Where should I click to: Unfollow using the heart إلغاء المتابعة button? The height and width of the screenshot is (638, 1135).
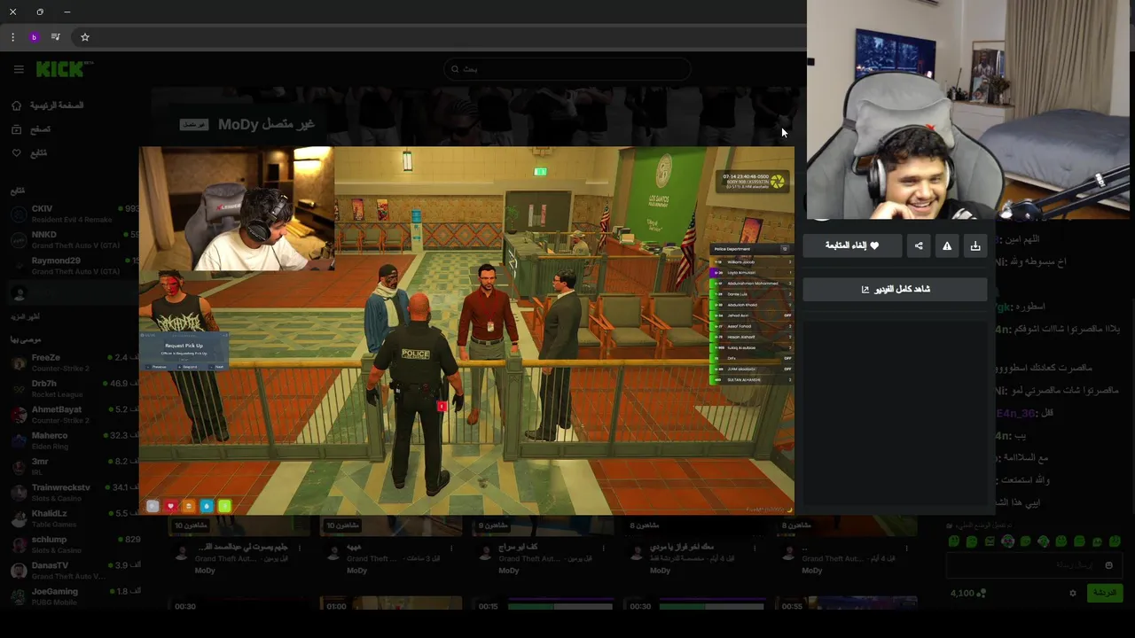852,245
